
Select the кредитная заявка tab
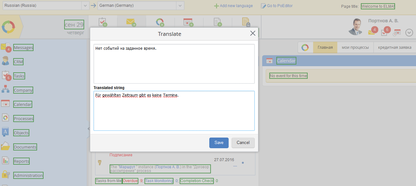394,47
